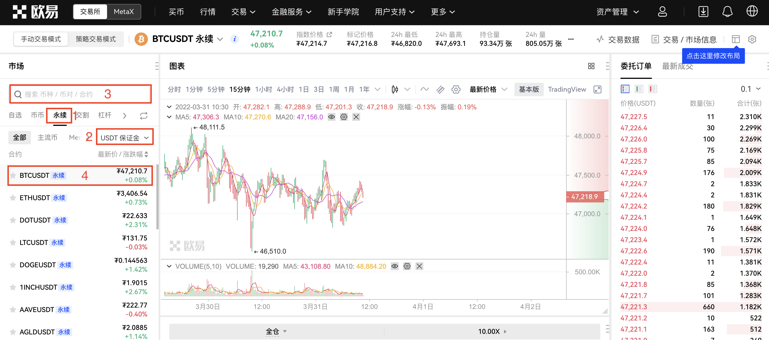The width and height of the screenshot is (769, 340).
Task: Open the 交易 dropdown menu
Action: (x=243, y=12)
